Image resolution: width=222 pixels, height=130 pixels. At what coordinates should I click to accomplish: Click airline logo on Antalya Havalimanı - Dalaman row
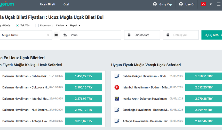coord(117,121)
